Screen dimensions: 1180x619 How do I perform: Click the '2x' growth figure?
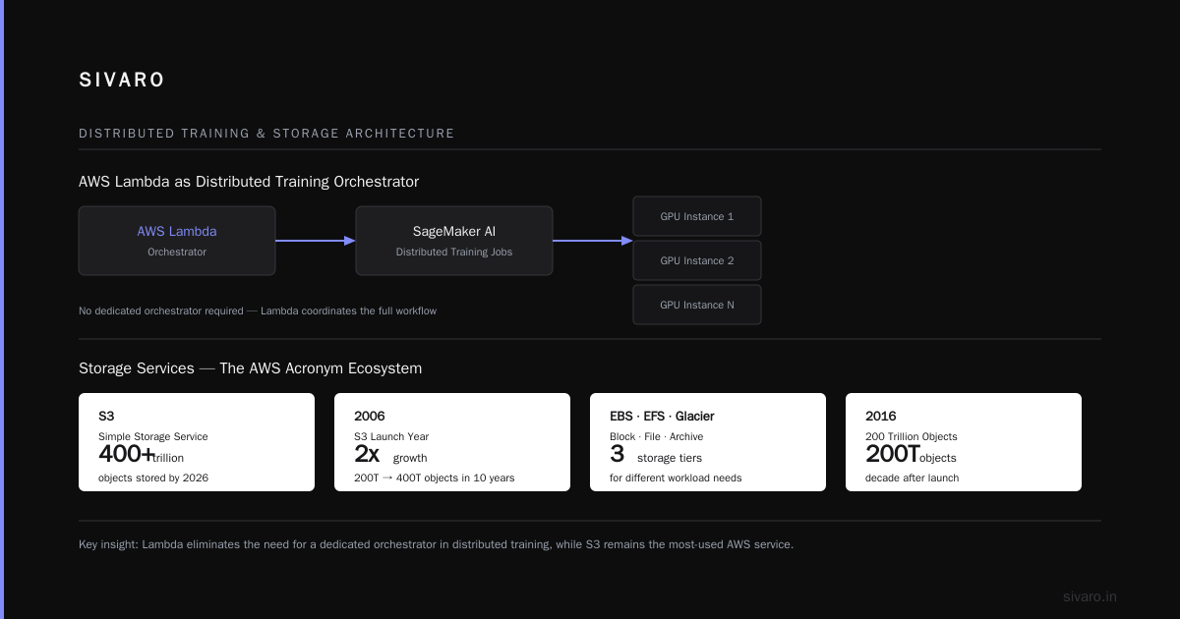coord(367,454)
